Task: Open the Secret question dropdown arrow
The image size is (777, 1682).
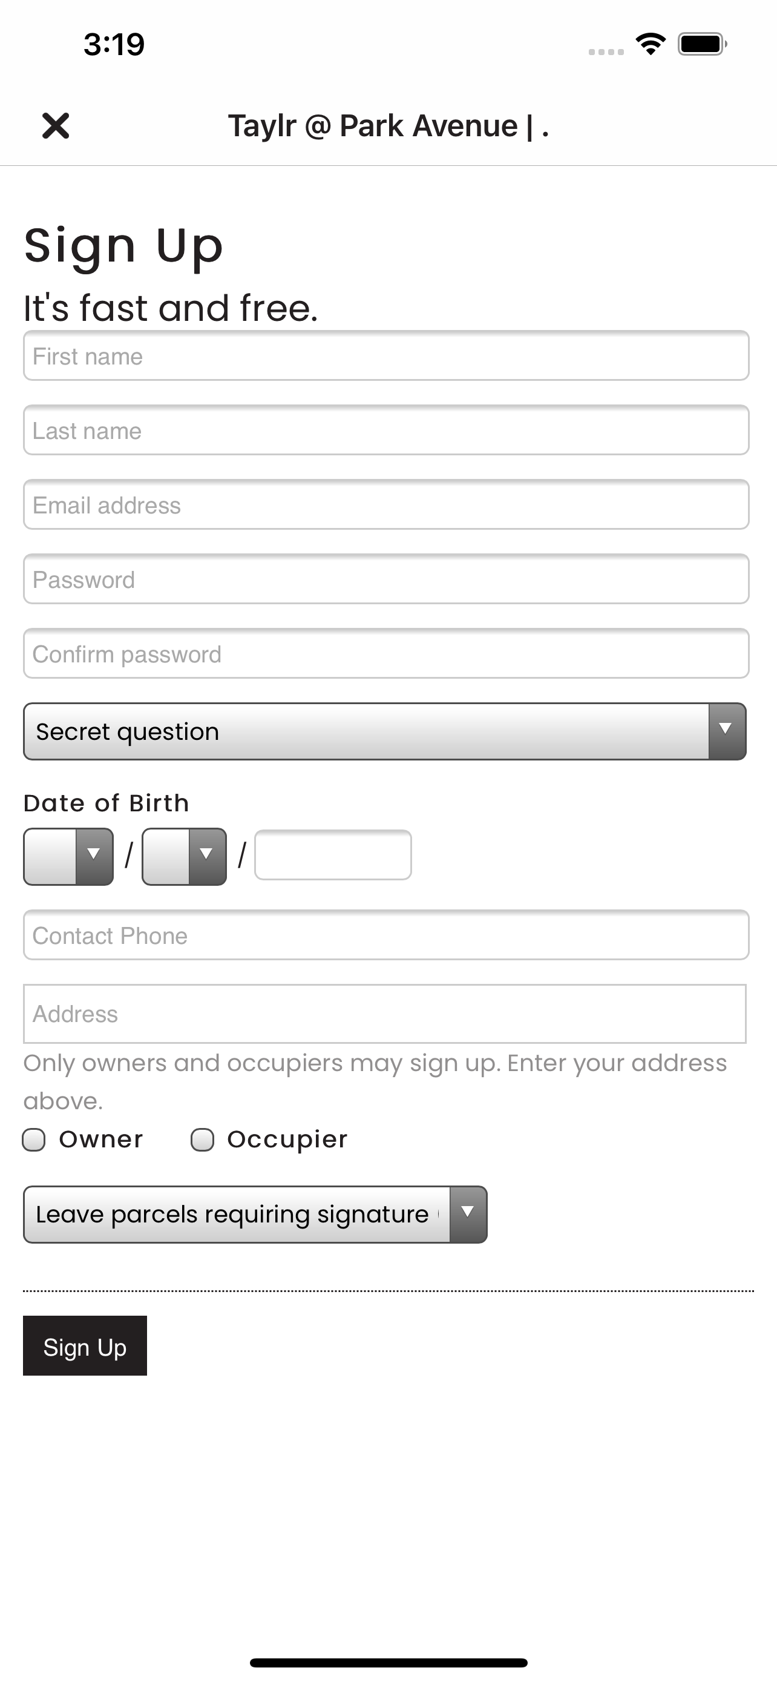Action: 727,731
